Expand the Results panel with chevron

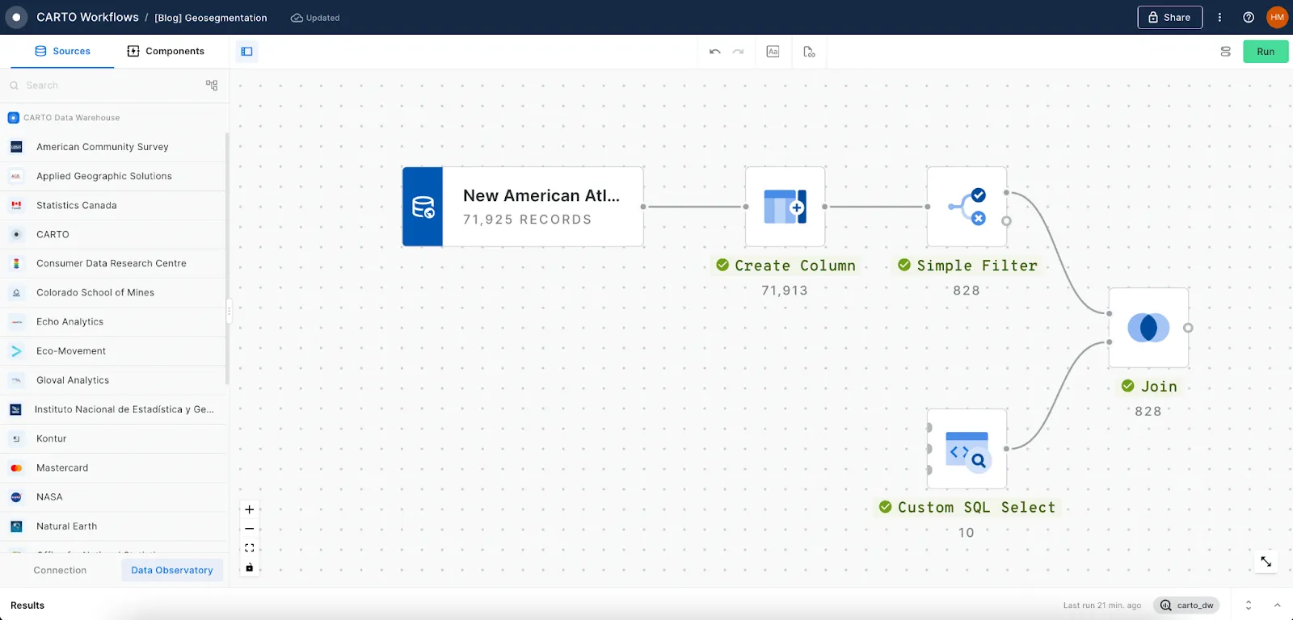pyautogui.click(x=1277, y=605)
